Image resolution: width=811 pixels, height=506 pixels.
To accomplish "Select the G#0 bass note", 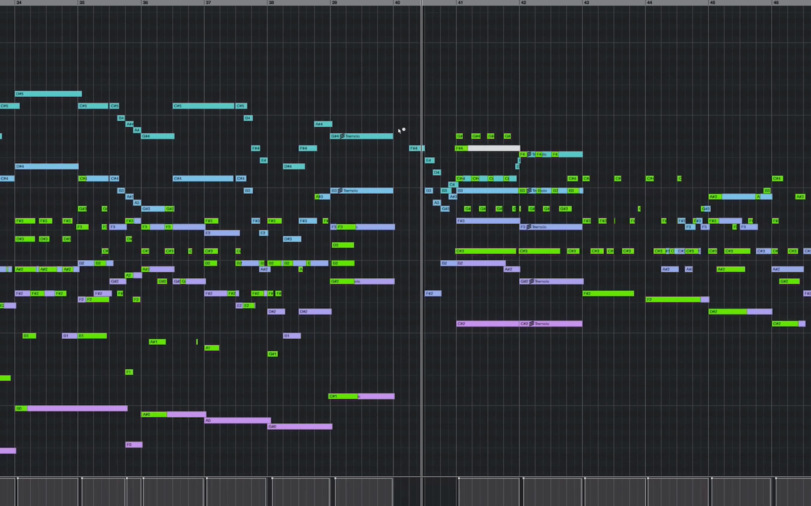I will pyautogui.click(x=300, y=426).
